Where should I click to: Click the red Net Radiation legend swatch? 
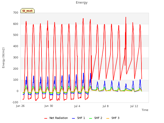click(x=46, y=118)
